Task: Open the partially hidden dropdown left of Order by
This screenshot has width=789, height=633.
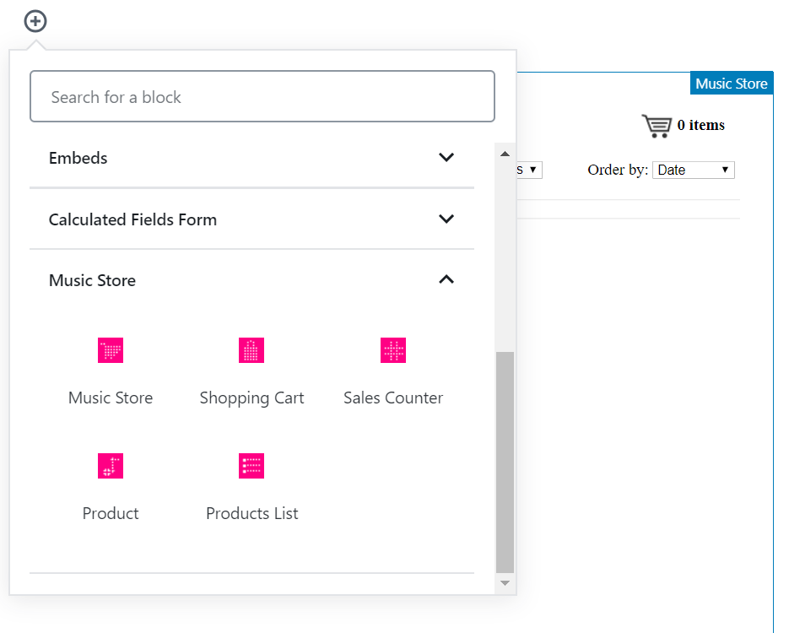Action: 530,170
